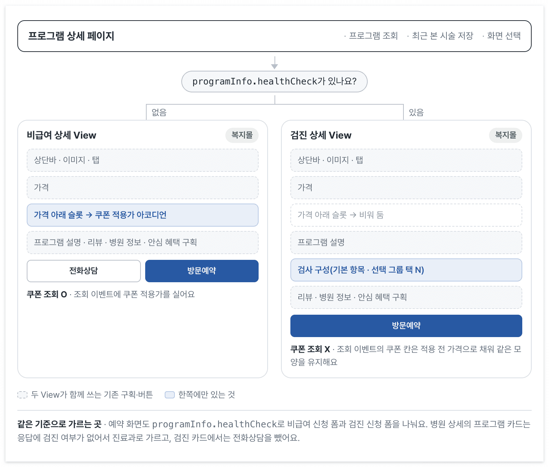The image size is (549, 467).
Task: Select the 리뷰 · 병원 정보 · 안심 혜택 구획 block
Action: tap(406, 297)
